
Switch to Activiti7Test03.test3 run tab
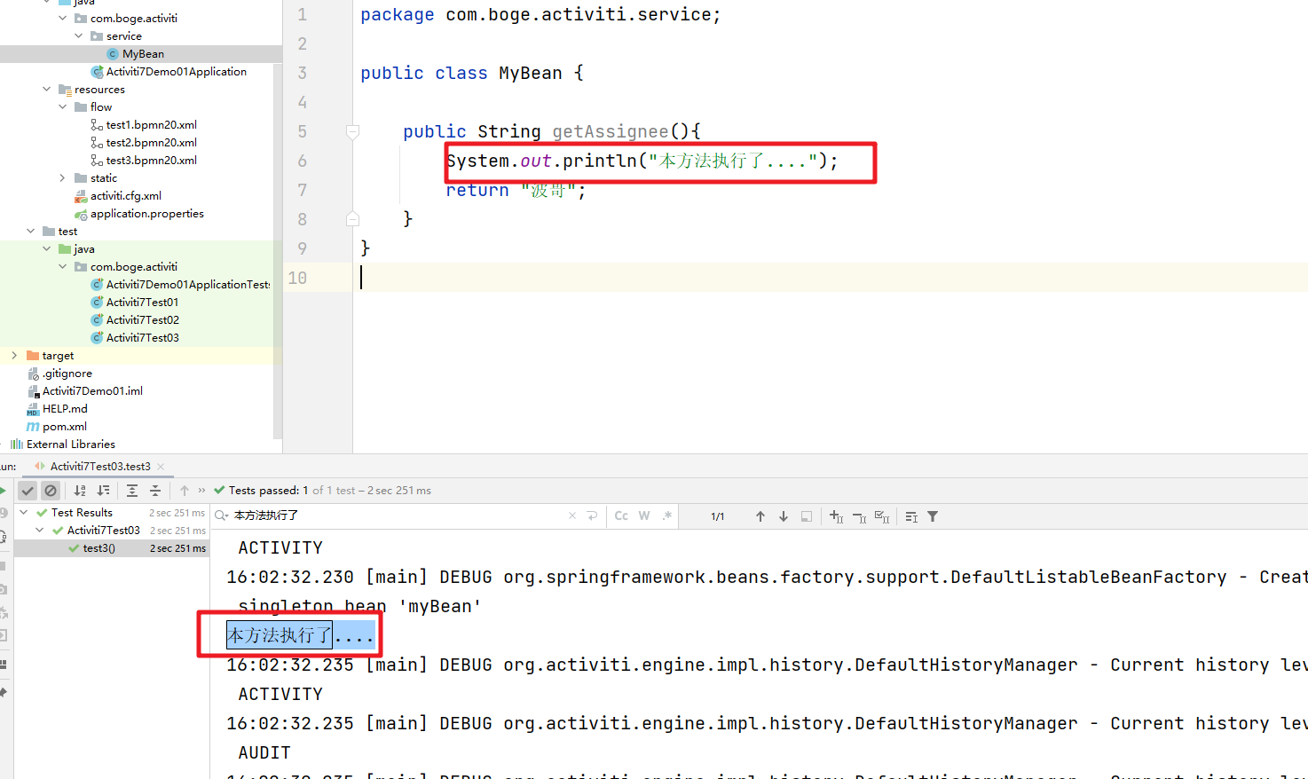pos(99,467)
